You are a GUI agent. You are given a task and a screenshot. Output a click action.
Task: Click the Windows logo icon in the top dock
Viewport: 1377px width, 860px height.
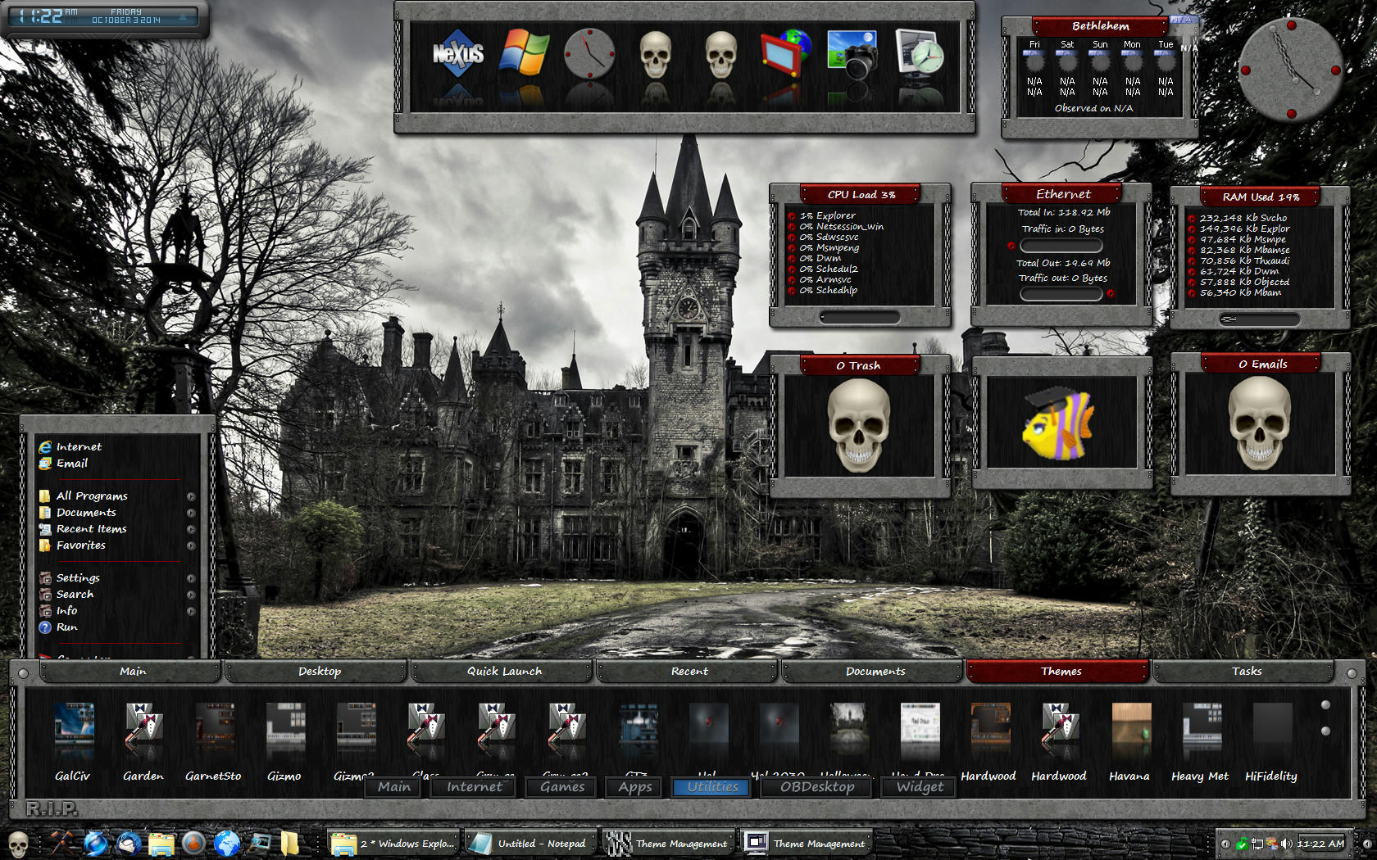(524, 53)
